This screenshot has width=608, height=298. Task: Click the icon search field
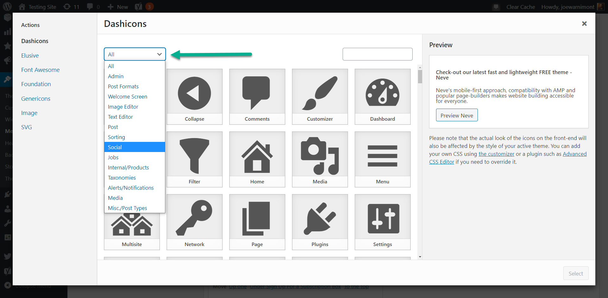click(x=377, y=54)
